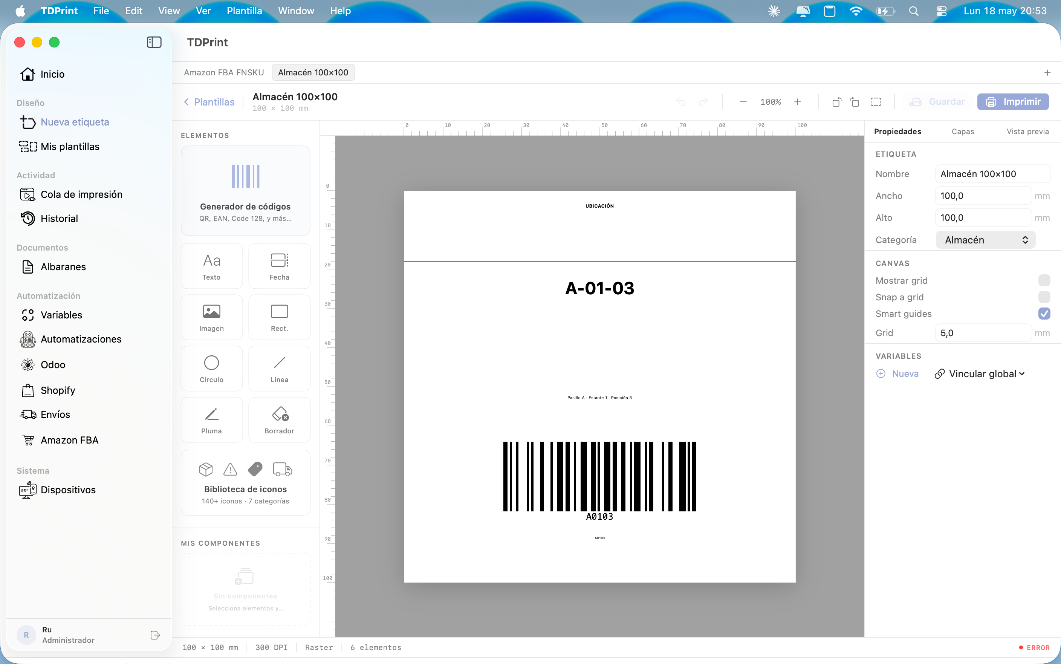Open the Generador de códigos
This screenshot has width=1061, height=664.
pos(245,191)
